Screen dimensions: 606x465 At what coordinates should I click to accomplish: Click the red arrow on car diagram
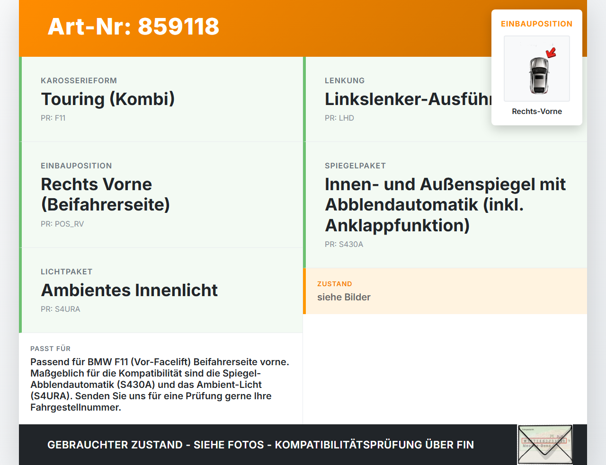(x=551, y=52)
